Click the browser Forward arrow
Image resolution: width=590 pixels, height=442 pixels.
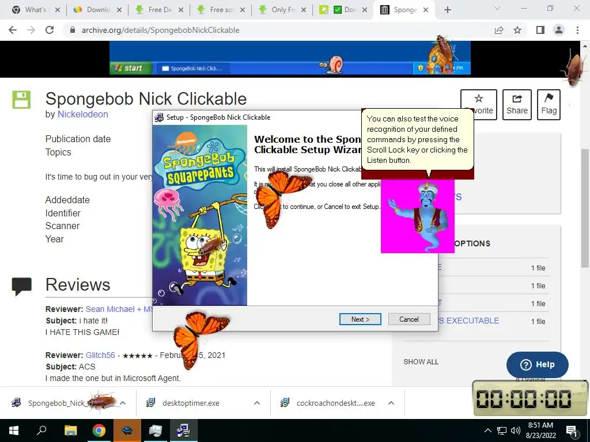tap(31, 30)
